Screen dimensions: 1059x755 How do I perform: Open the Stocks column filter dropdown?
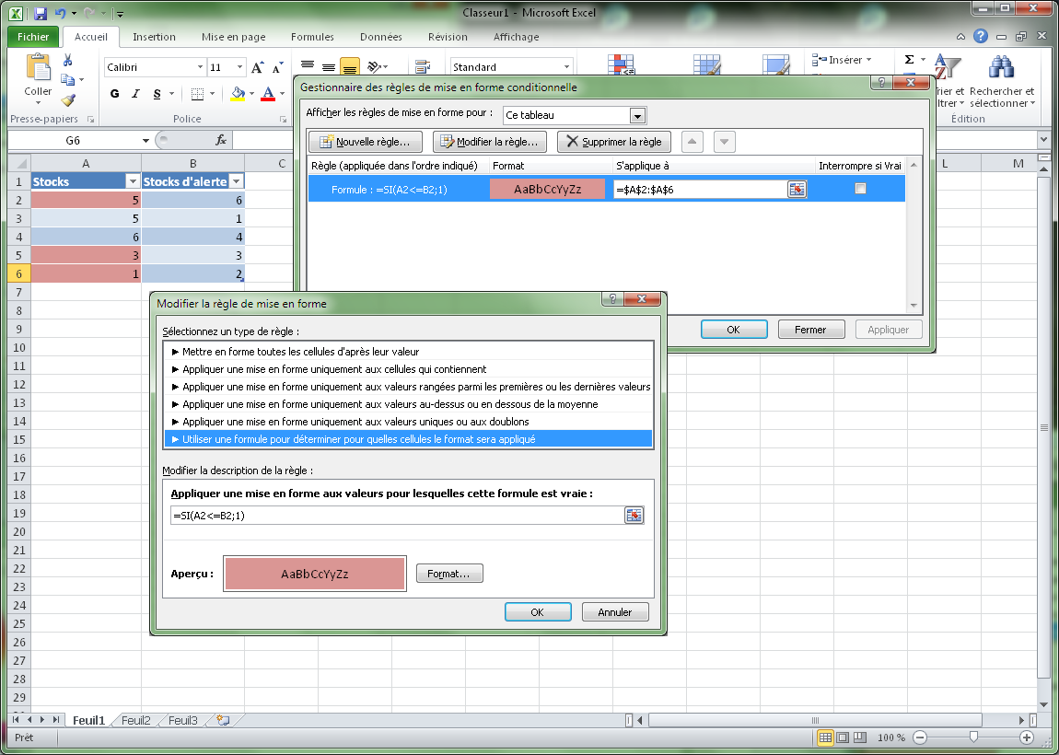132,181
